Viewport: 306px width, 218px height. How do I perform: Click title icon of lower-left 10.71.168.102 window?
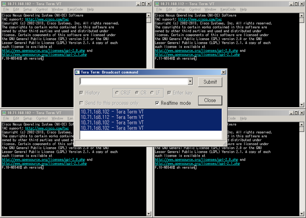4,113
